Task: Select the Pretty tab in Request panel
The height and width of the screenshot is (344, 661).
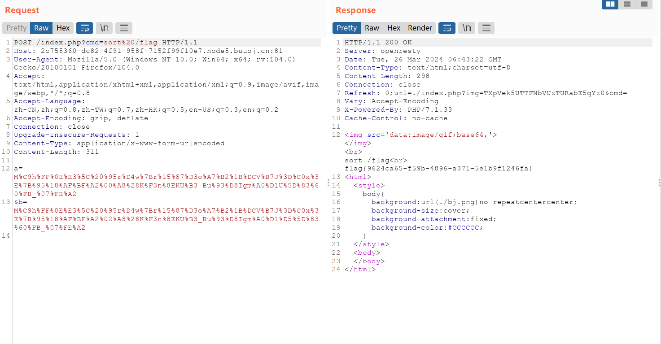Action: (17, 28)
